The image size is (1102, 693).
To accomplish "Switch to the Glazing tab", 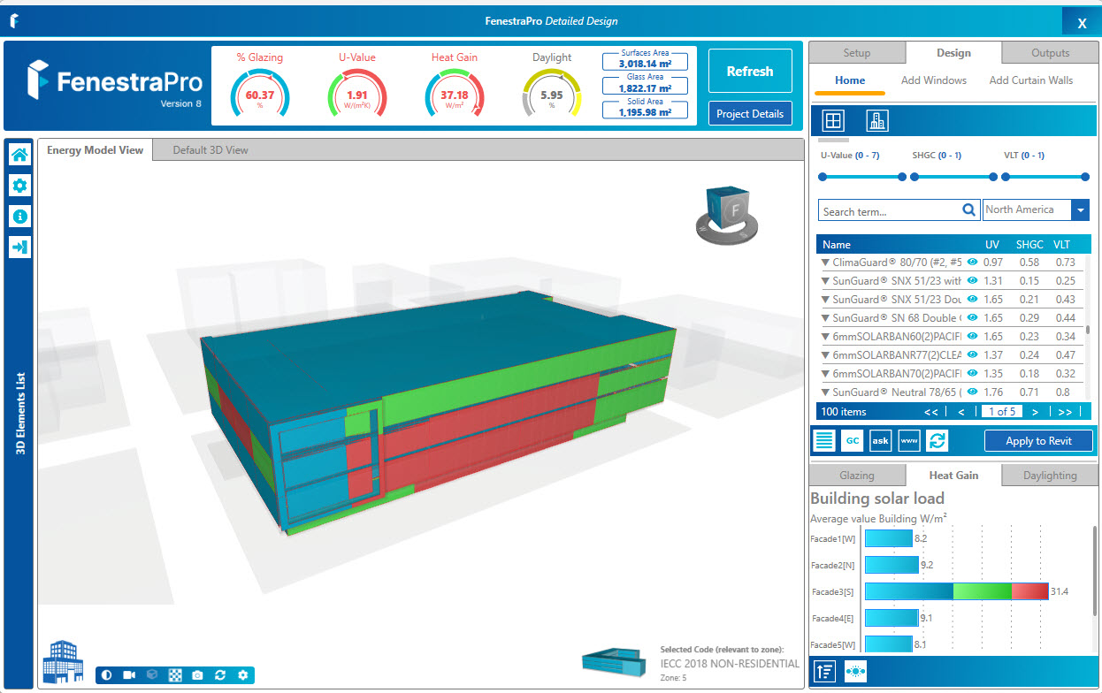I will (856, 476).
